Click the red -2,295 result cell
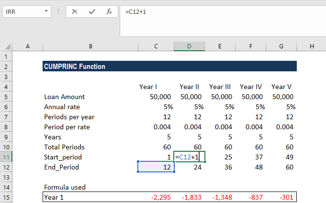Viewport: 326px width, 203px height. [156, 197]
